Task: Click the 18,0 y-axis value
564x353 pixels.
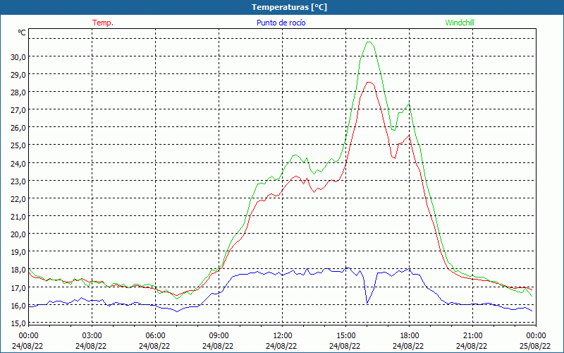Action: point(18,270)
